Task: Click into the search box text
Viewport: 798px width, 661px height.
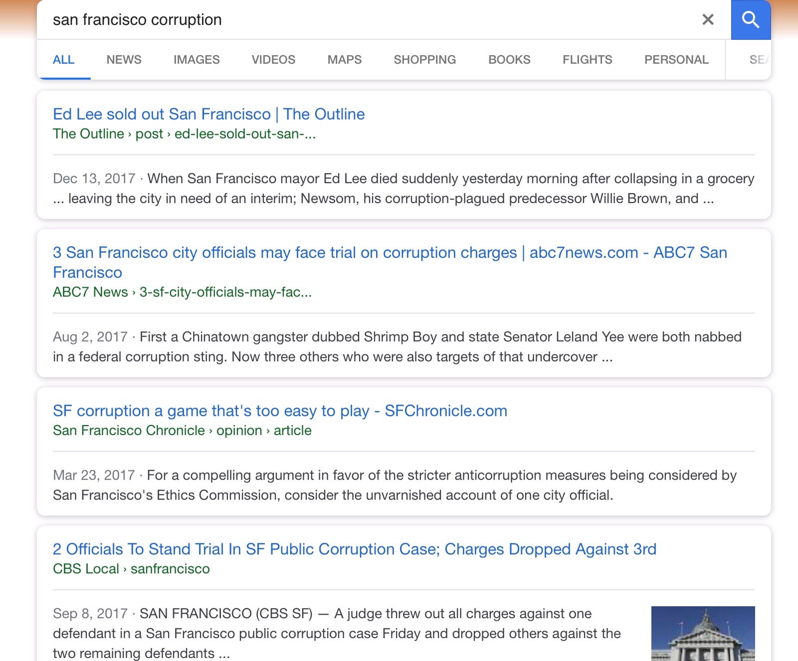Action: click(x=137, y=19)
